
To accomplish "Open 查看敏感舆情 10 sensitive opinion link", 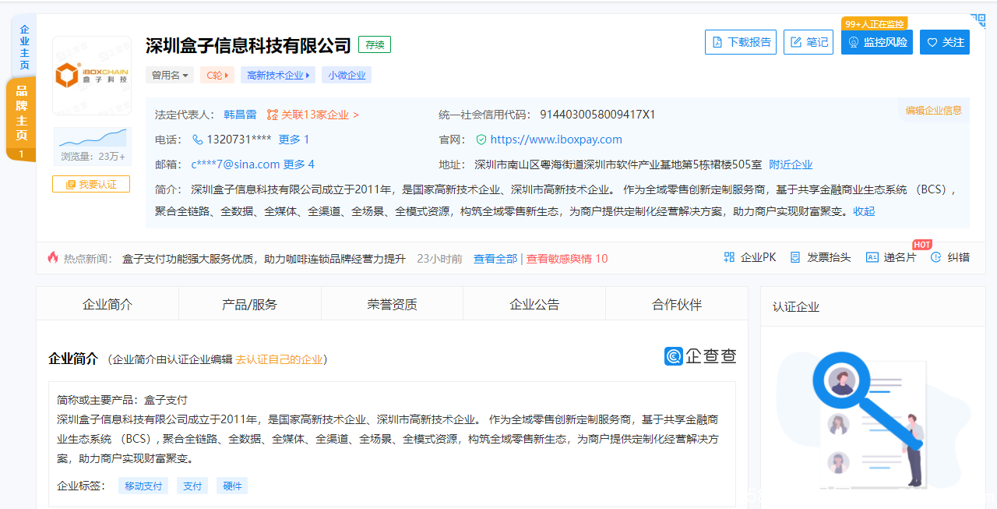I will tap(567, 259).
